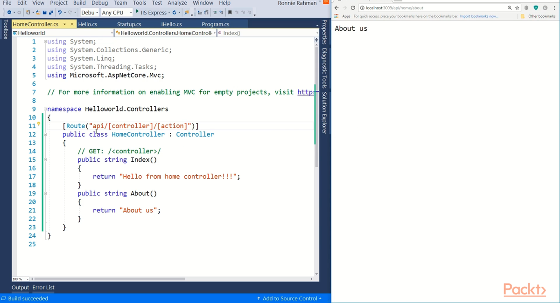Toggle pin on the HomeController.cs tab
Viewport: 560px width, 303px height.
[x=64, y=24]
